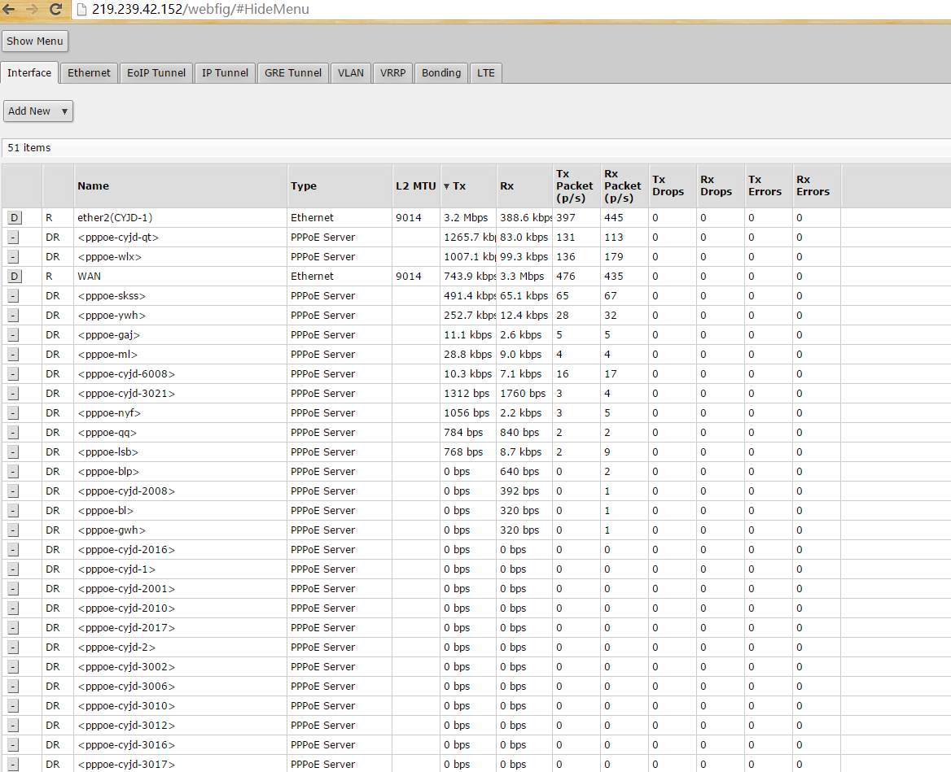The height and width of the screenshot is (772, 951).
Task: Switch to the VLAN tab
Action: click(x=351, y=72)
